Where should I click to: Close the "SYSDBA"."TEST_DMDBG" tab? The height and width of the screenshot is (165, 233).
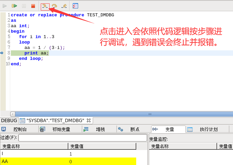click(x=89, y=120)
